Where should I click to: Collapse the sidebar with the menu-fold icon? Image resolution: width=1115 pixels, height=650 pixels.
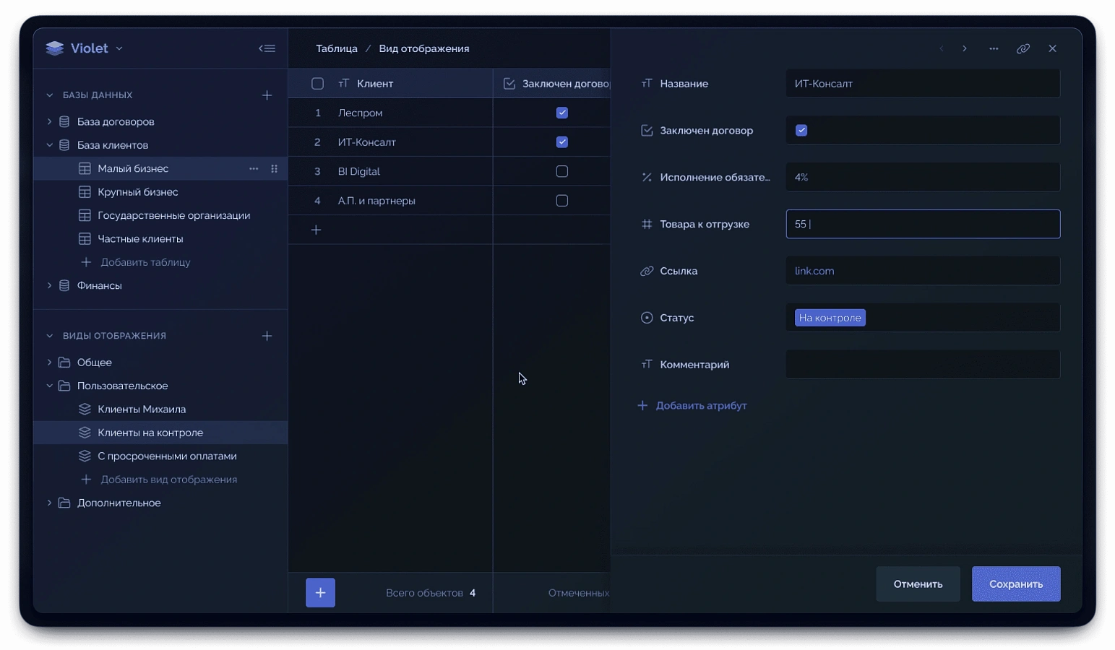tap(267, 48)
